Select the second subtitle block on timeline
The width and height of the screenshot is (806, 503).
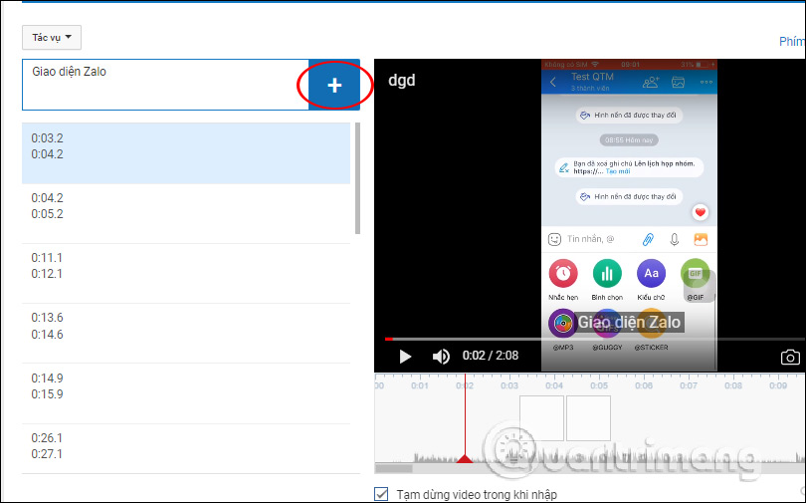588,418
